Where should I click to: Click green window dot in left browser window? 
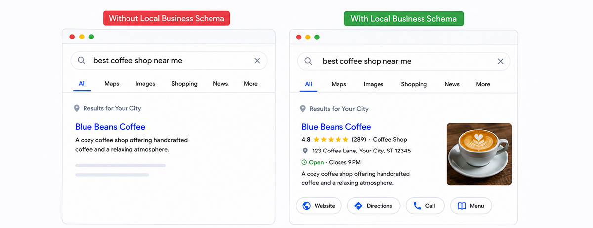click(x=91, y=37)
